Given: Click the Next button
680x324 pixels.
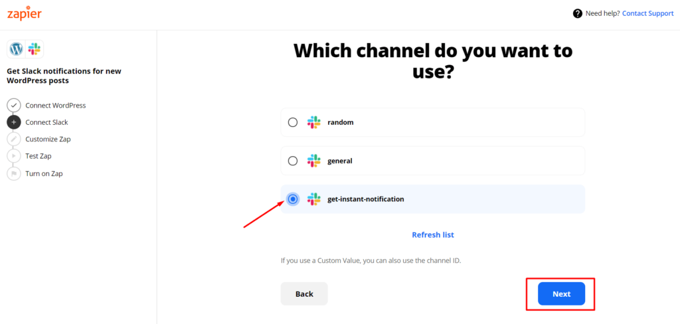Looking at the screenshot, I should (561, 293).
